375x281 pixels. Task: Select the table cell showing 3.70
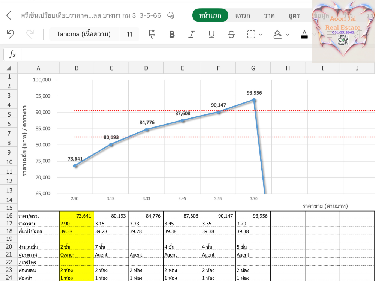click(x=253, y=224)
